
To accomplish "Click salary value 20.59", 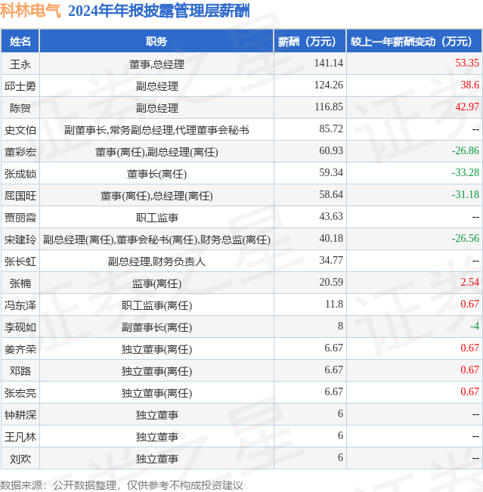I will click(331, 283).
